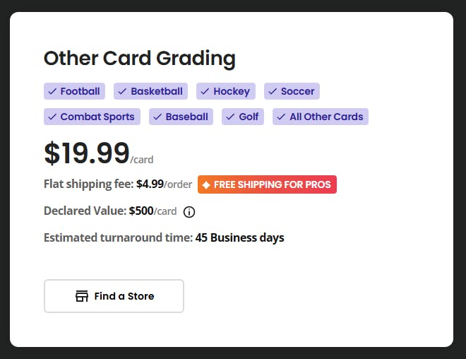Click the $19.99 per card price
This screenshot has width=466, height=359.
click(x=99, y=153)
